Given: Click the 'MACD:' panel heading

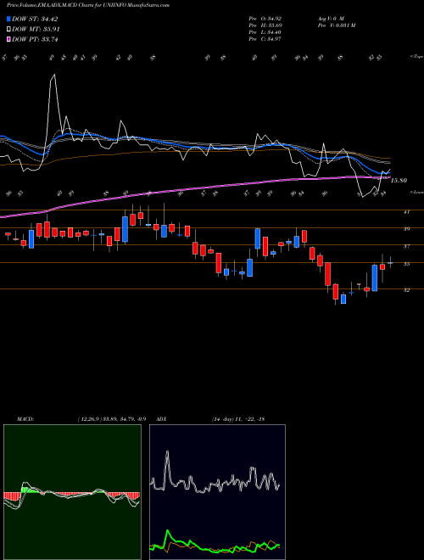Looking at the screenshot, I should point(25,419).
